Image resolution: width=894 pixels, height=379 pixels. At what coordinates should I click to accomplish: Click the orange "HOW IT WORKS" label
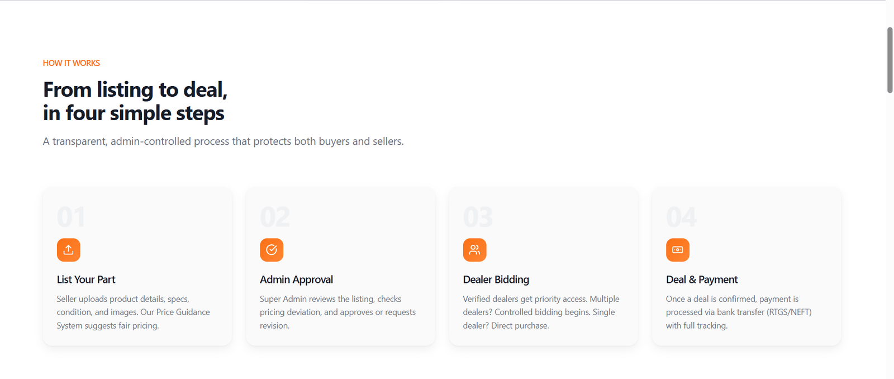click(72, 63)
